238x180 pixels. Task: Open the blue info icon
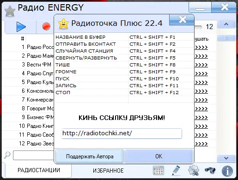(227, 171)
